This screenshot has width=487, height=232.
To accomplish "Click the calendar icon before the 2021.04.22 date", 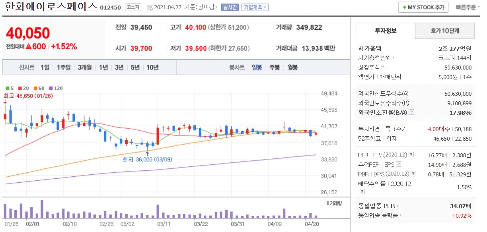I will [x=149, y=8].
